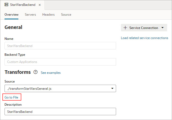Select the StarWarsBackend tab title
The image size is (172, 120).
(x=23, y=5)
